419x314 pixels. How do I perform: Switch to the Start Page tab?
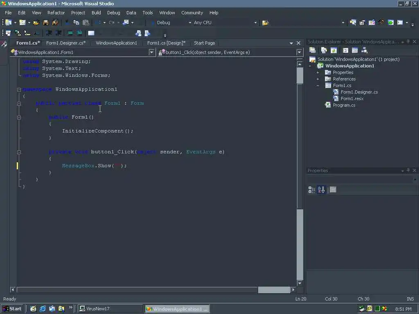click(x=205, y=43)
